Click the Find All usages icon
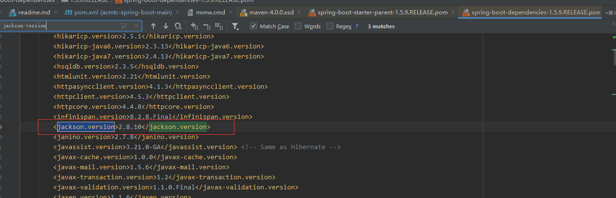616x198 pixels. click(x=178, y=26)
